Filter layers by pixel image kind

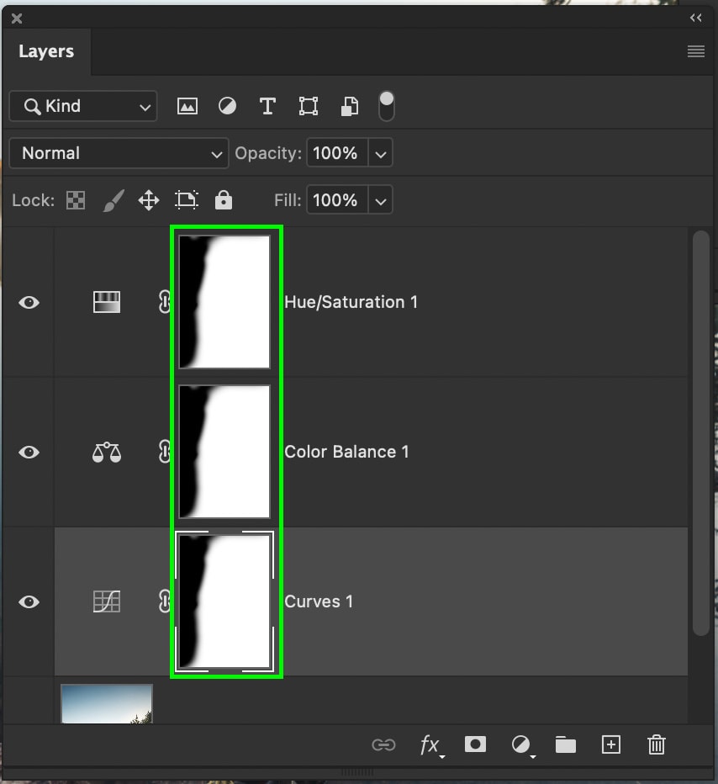pos(187,106)
